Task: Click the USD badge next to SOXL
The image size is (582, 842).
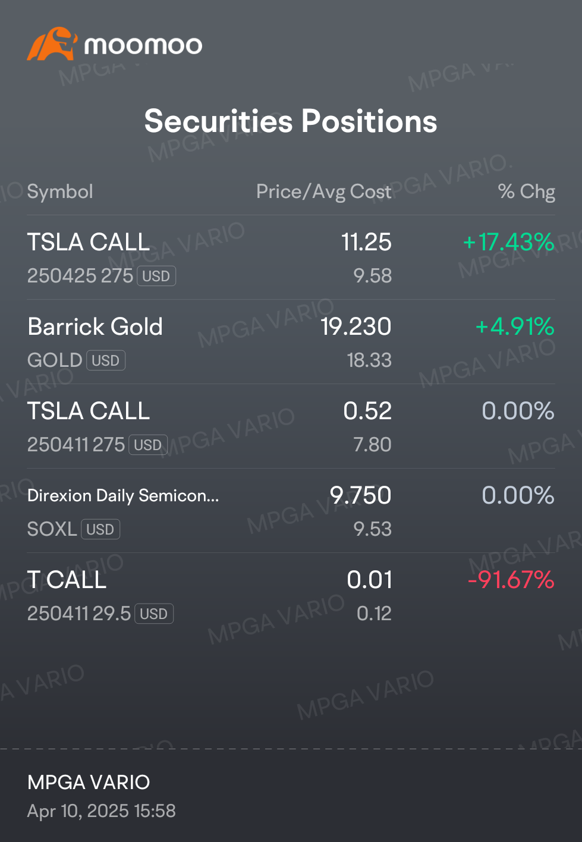Action: [100, 530]
